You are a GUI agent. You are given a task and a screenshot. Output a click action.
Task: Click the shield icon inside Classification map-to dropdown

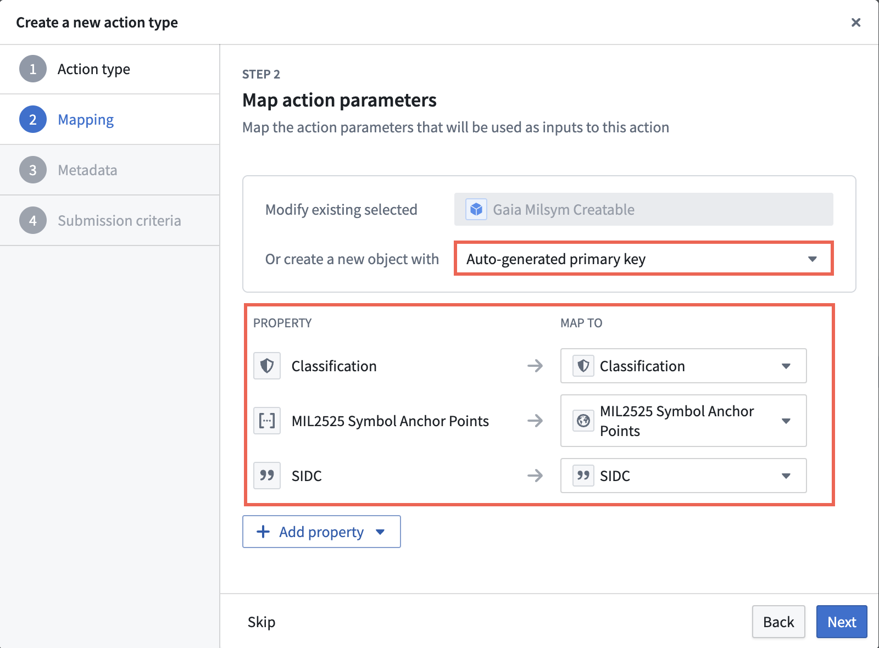tap(583, 366)
